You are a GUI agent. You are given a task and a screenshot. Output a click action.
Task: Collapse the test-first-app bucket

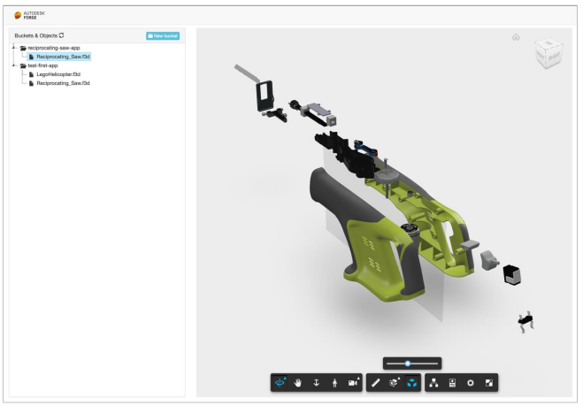14,65
